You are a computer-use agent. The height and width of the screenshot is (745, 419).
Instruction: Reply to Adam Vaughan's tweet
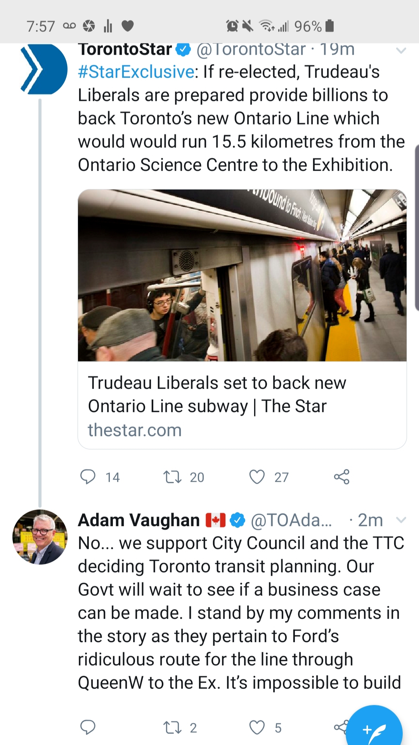pyautogui.click(x=88, y=727)
